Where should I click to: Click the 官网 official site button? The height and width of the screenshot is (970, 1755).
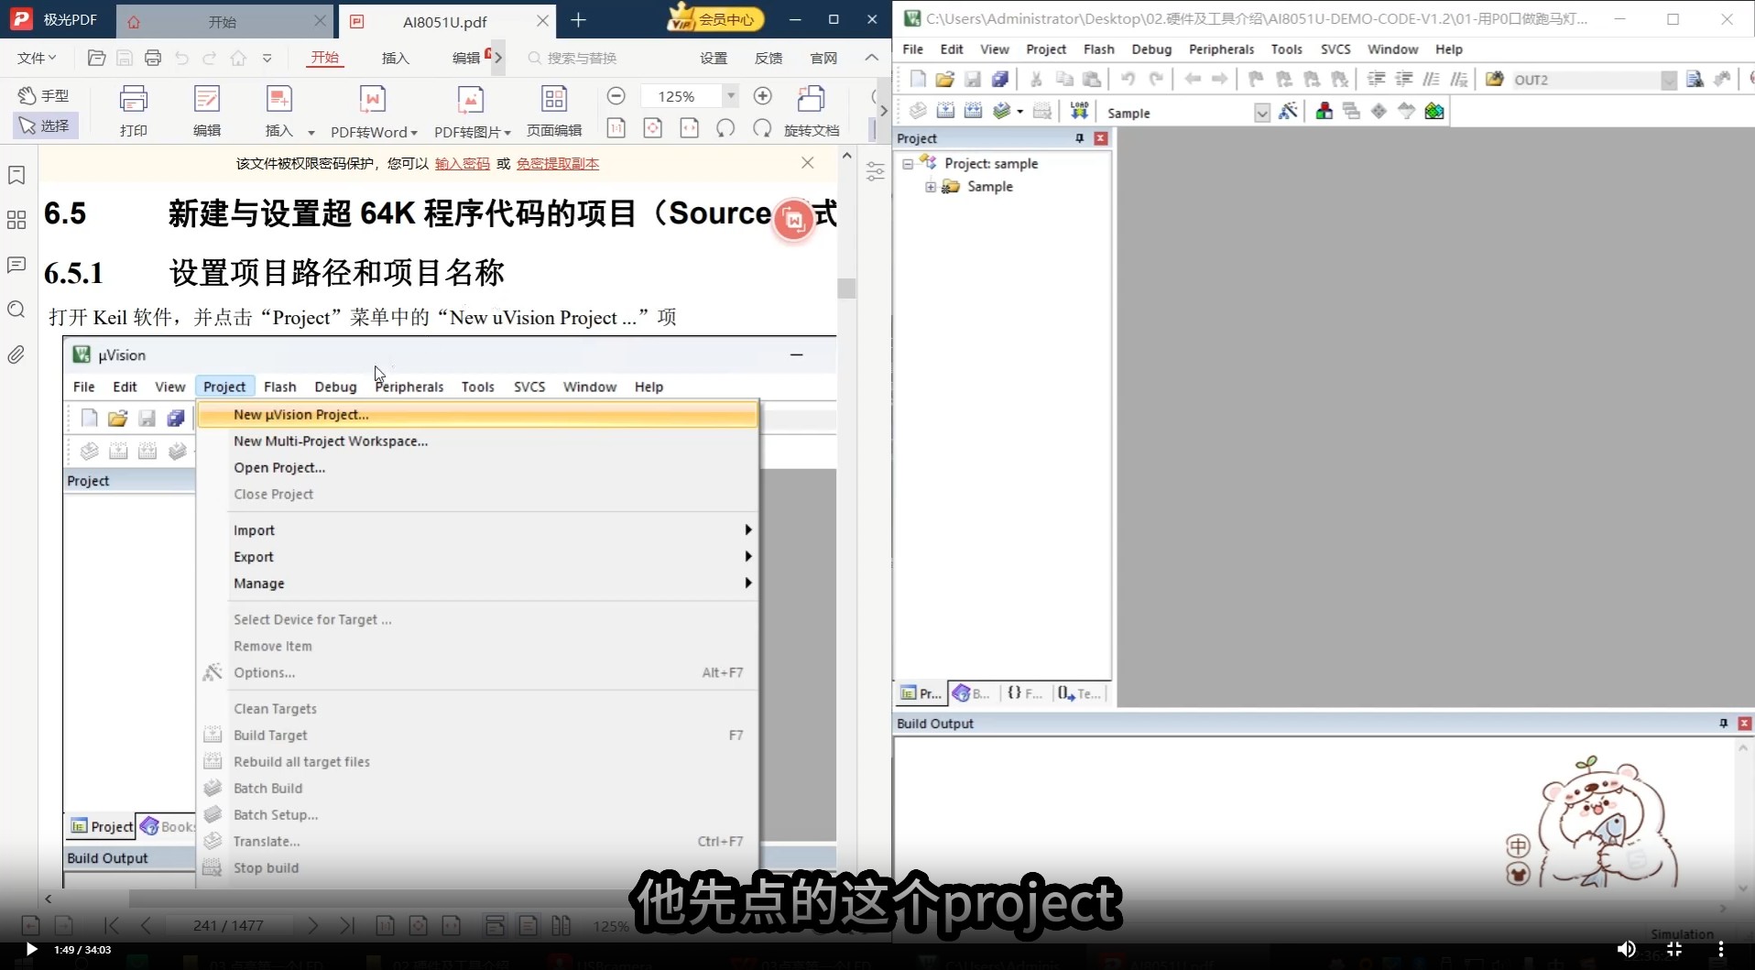pos(823,58)
